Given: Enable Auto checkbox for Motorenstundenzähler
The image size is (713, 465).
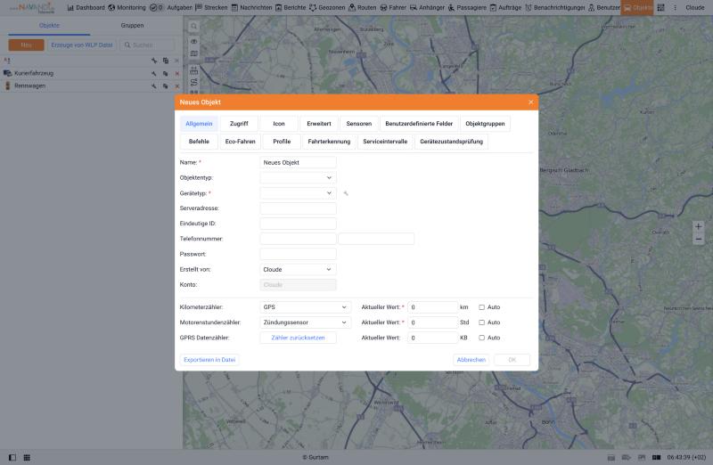Looking at the screenshot, I should coord(481,322).
